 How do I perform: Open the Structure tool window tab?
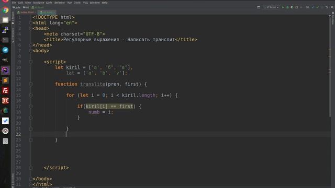13,35
